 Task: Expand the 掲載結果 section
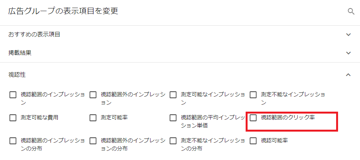coord(348,53)
